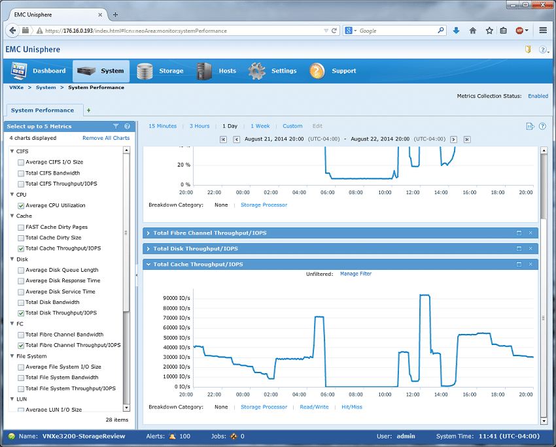Go to next time range
556x447 pixels.
453,139
